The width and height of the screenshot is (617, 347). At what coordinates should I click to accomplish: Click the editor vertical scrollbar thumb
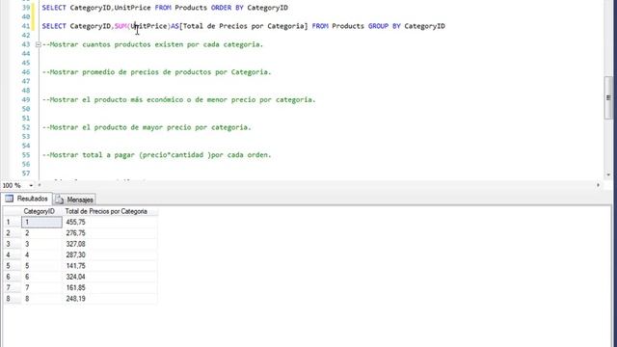(x=608, y=97)
